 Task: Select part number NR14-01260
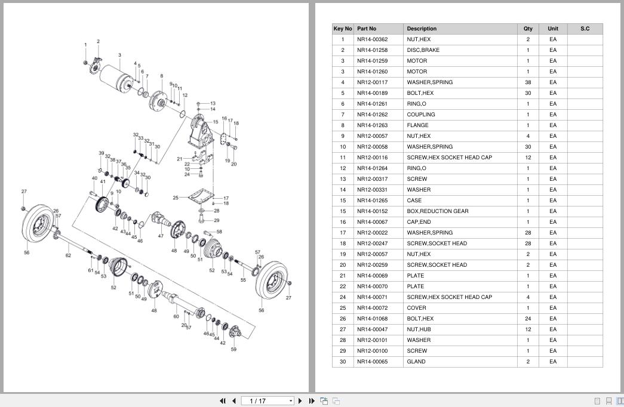point(372,72)
